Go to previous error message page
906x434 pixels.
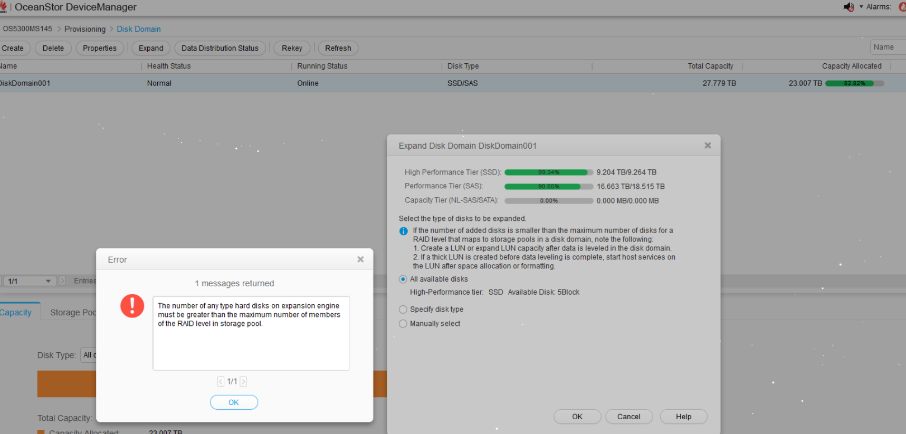pyautogui.click(x=221, y=381)
